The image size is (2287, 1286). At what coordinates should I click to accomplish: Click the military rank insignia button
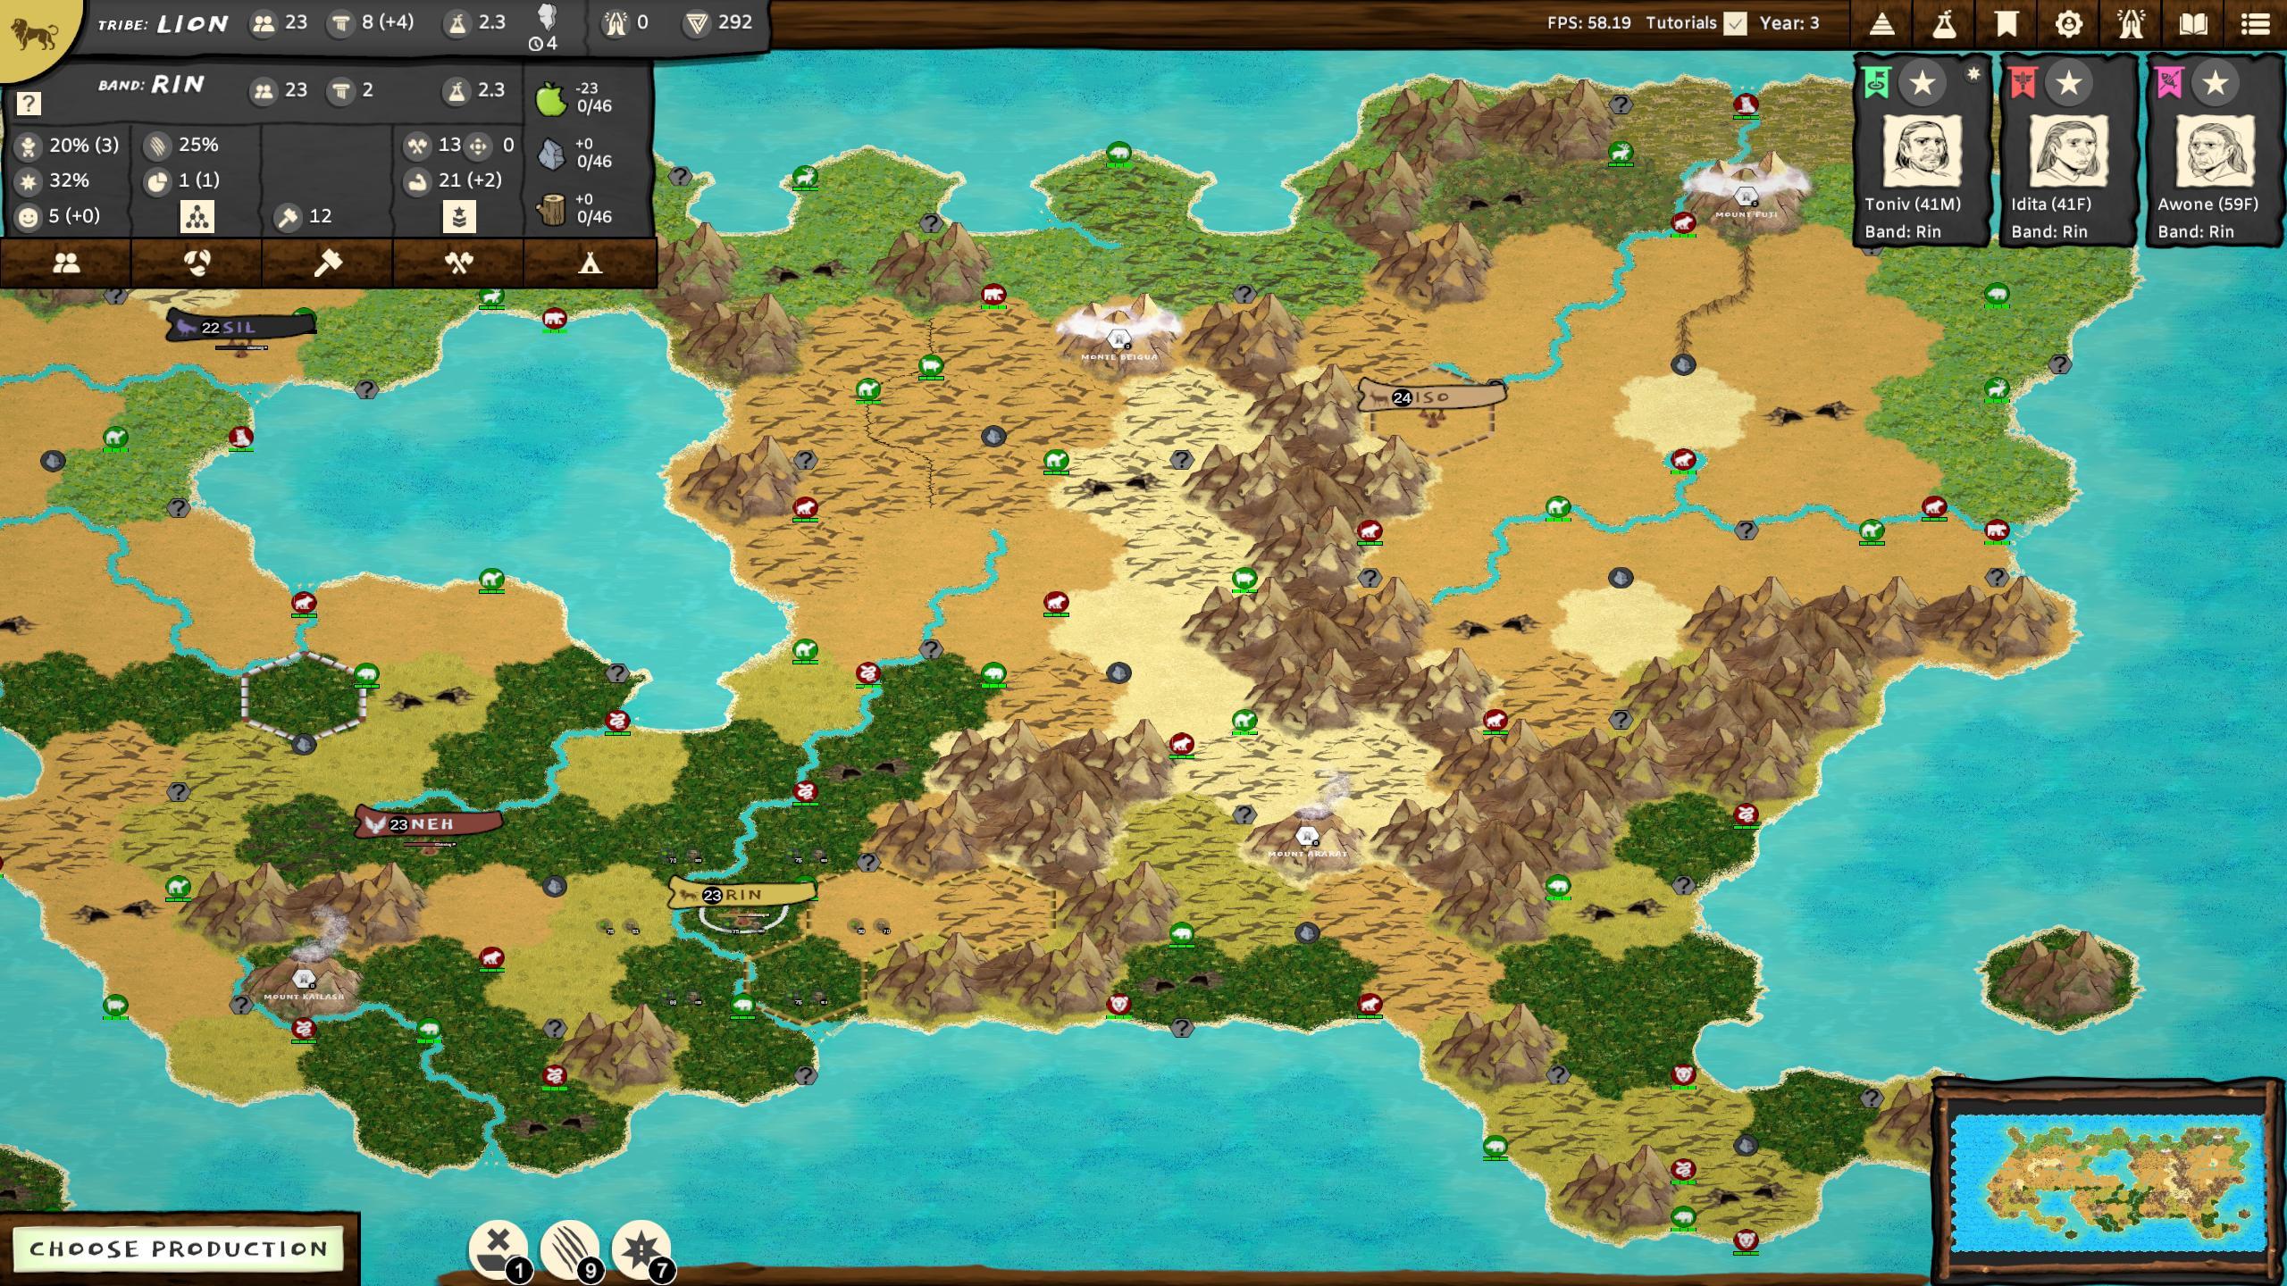459,216
